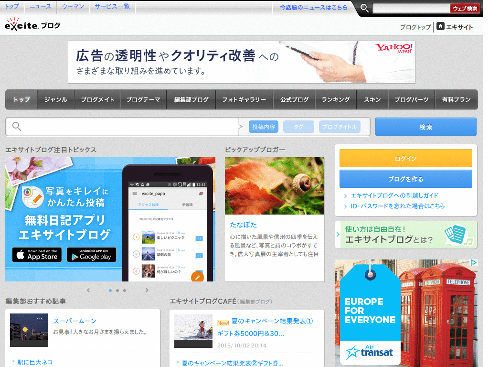Advance carousel with the right arrow
The width and height of the screenshot is (489, 367).
[x=147, y=290]
